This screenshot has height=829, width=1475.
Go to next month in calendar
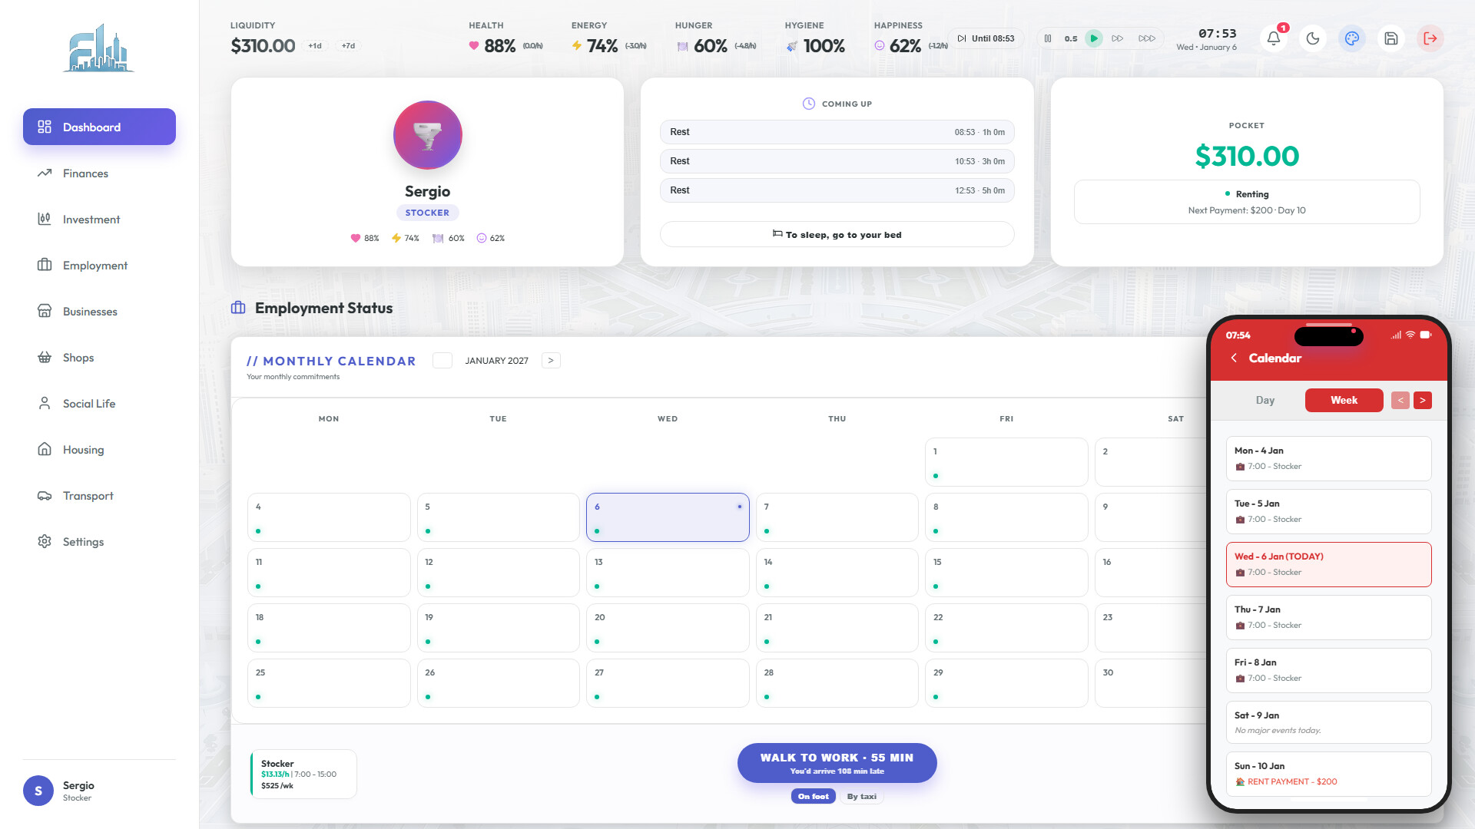click(x=551, y=361)
